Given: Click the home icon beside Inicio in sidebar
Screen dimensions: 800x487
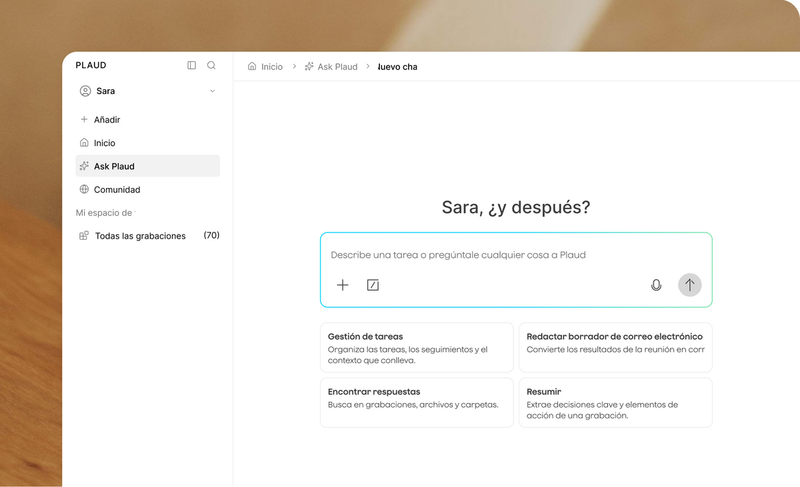Looking at the screenshot, I should pyautogui.click(x=84, y=143).
